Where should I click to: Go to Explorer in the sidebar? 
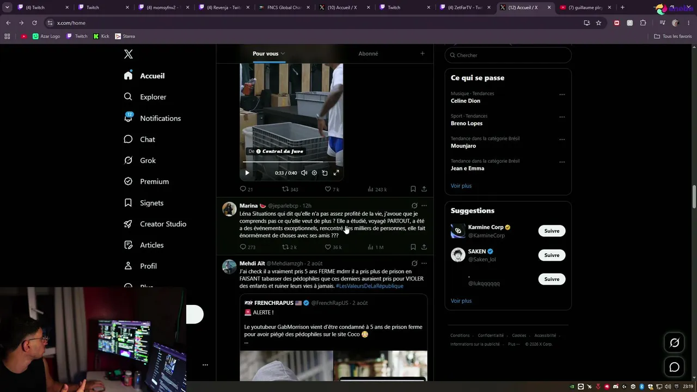coord(145,97)
